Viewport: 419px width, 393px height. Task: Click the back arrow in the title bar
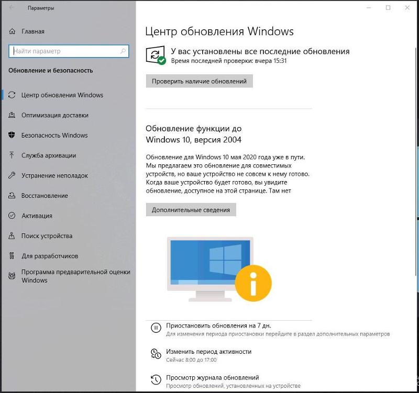pos(12,8)
